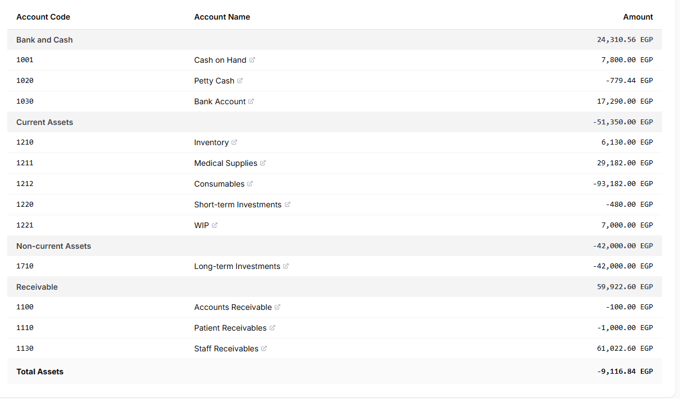
Task: Select the Current Assets group row
Action: point(335,122)
